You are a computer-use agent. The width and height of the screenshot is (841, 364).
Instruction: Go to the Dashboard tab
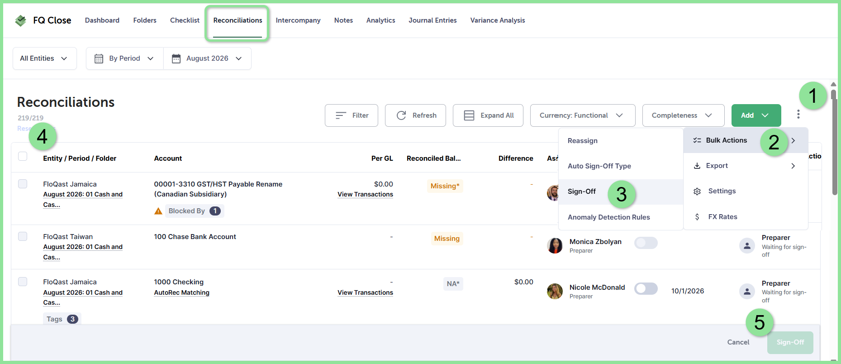(x=102, y=20)
